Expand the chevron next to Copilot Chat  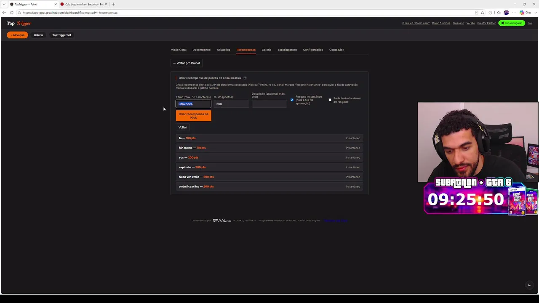point(535,13)
